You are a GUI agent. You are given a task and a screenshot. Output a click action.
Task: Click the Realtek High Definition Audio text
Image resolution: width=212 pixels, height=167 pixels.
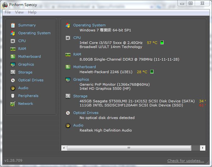click(x=106, y=131)
